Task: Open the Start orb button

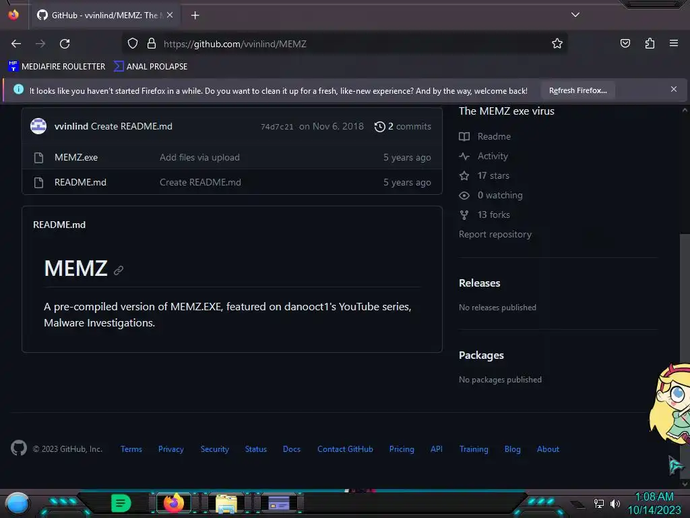Action: (17, 505)
